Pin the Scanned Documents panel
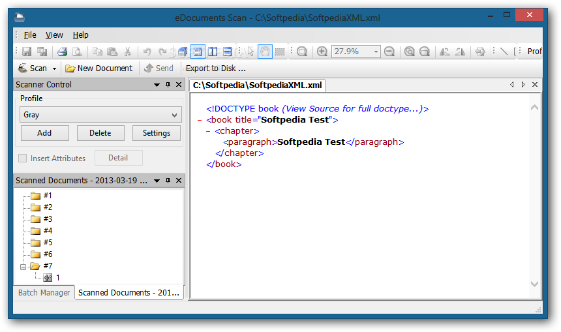The width and height of the screenshot is (561, 332). (168, 181)
